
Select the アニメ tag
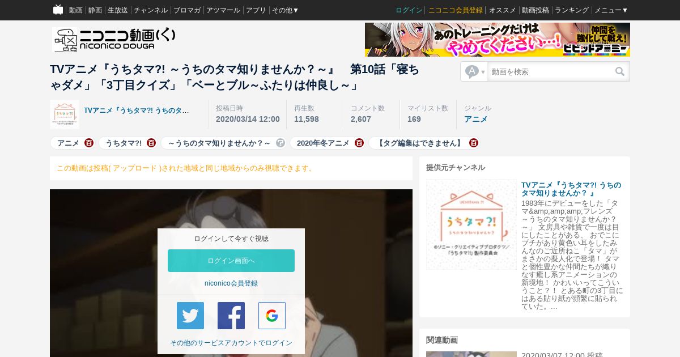68,143
